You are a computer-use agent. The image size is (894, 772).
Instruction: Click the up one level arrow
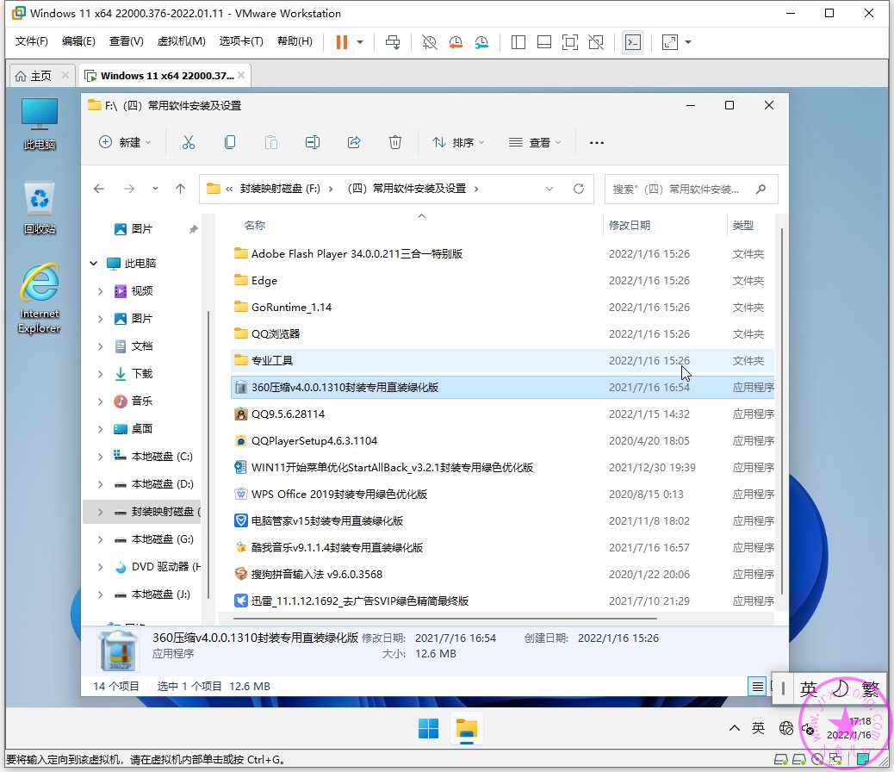pyautogui.click(x=180, y=189)
